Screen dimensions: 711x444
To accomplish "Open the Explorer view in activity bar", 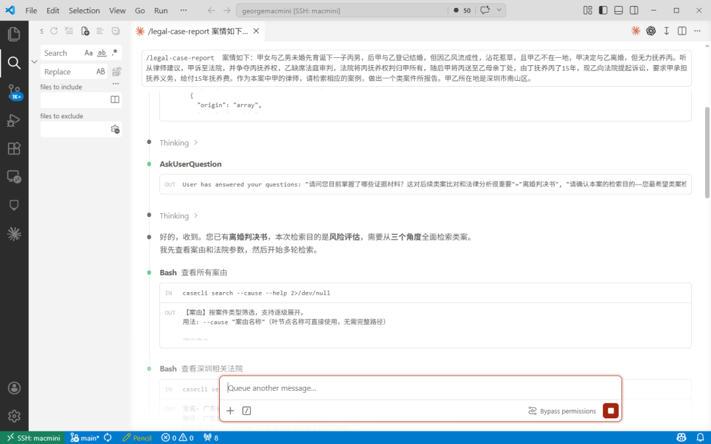I will [14, 34].
